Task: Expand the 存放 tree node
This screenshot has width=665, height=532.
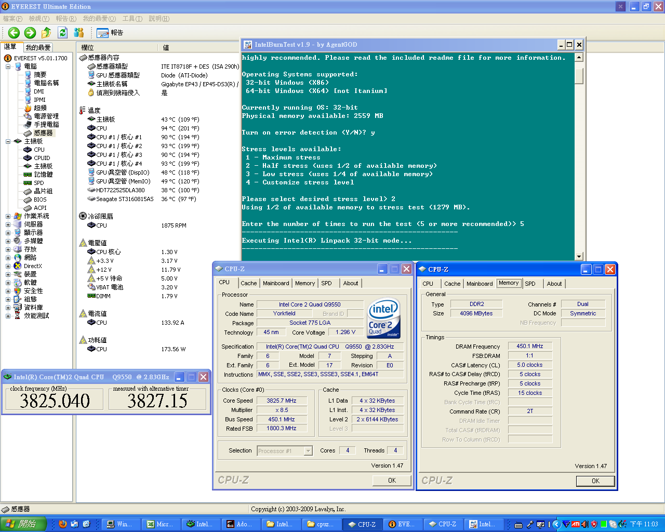Action: pos(8,249)
